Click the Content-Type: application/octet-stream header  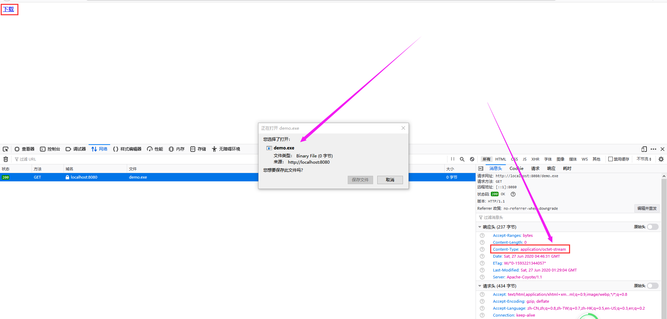529,249
